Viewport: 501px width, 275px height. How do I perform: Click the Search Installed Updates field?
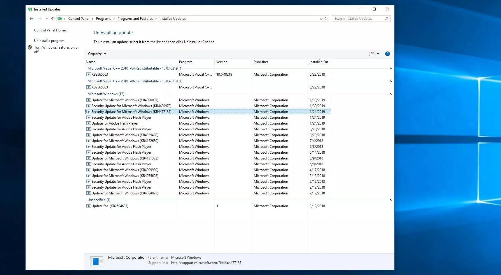pyautogui.click(x=358, y=19)
